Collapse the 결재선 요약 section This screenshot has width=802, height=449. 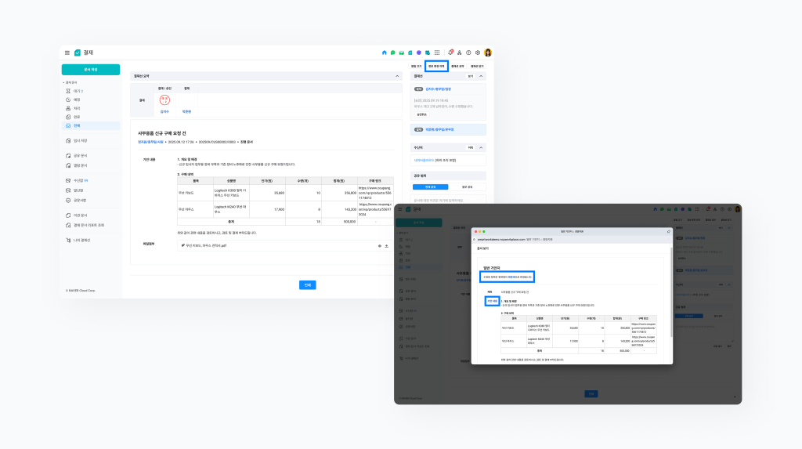[x=396, y=76]
